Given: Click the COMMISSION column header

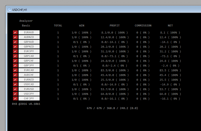Looking at the screenshot, I should 143,25.
